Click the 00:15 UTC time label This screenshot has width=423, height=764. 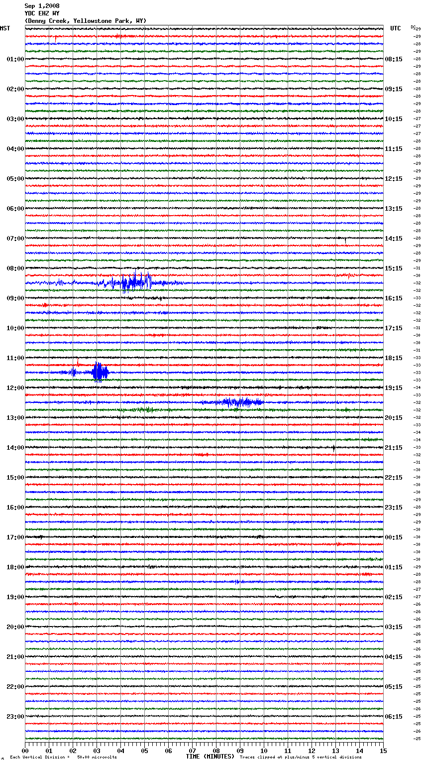[x=394, y=537]
